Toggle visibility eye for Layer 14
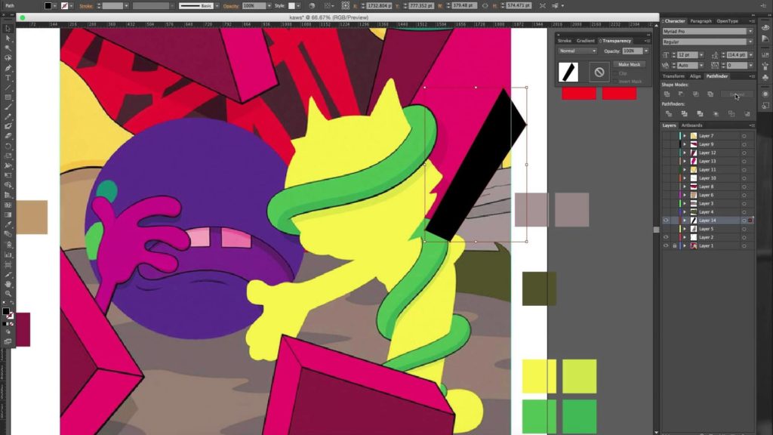Image resolution: width=773 pixels, height=435 pixels. point(666,221)
